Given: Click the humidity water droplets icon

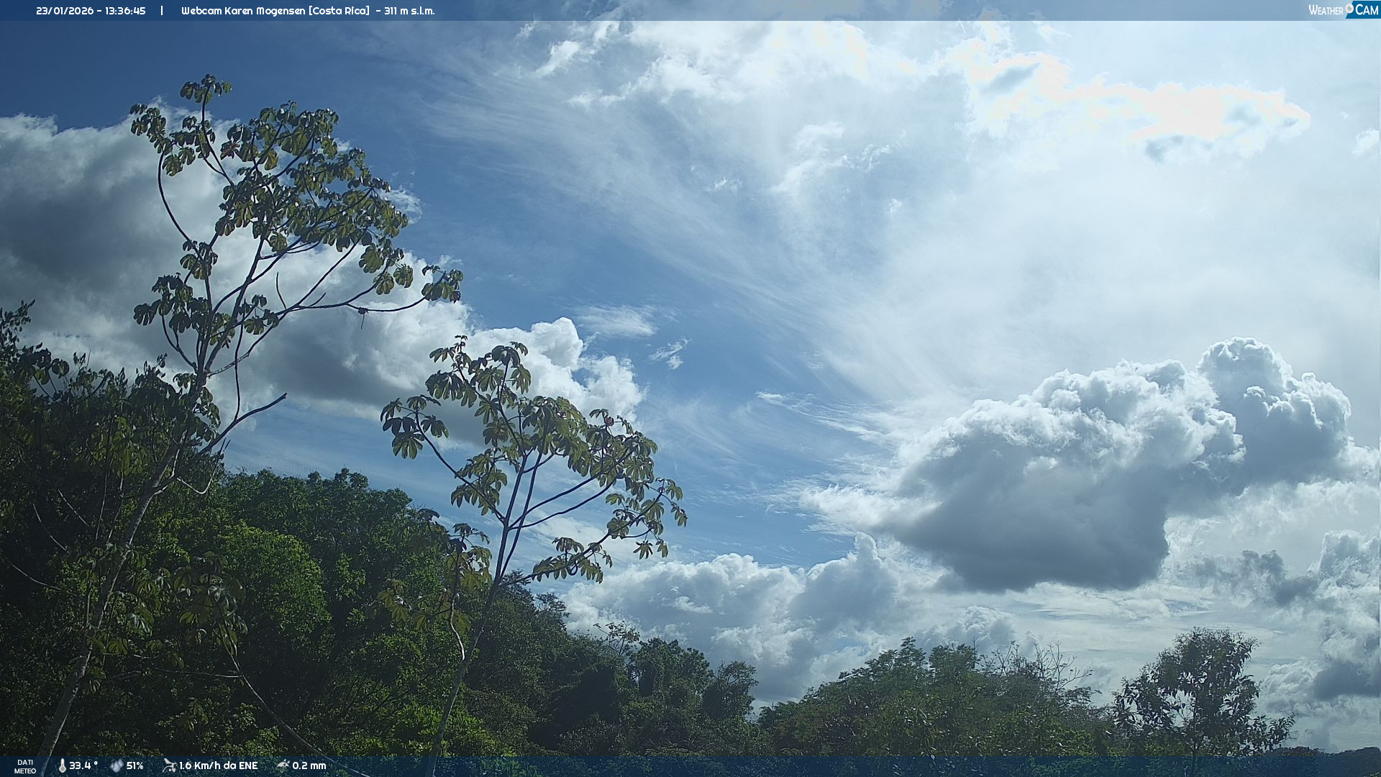Looking at the screenshot, I should point(117,765).
